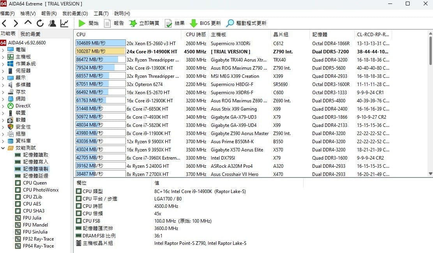Image resolution: width=433 pixels, height=253 pixels.
Task: Click the refresh icon in toolbar
Action: (x=40, y=23)
